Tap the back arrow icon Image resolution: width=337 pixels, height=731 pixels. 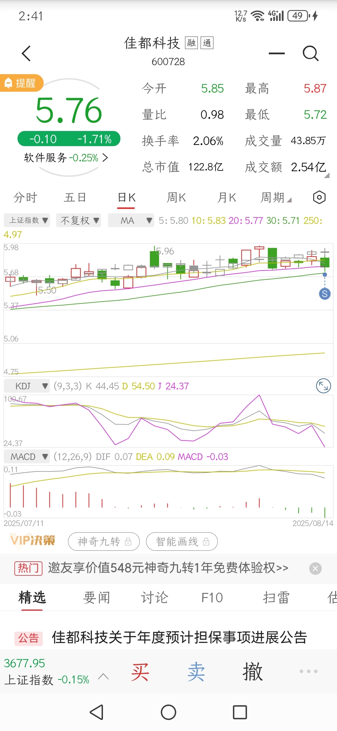pos(26,53)
